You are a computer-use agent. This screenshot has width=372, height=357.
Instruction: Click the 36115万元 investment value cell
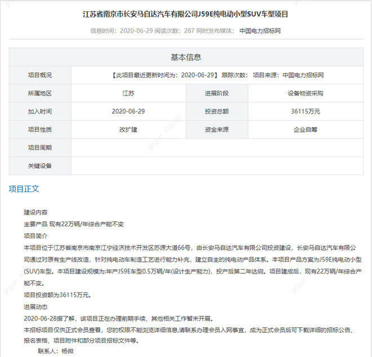point(305,111)
